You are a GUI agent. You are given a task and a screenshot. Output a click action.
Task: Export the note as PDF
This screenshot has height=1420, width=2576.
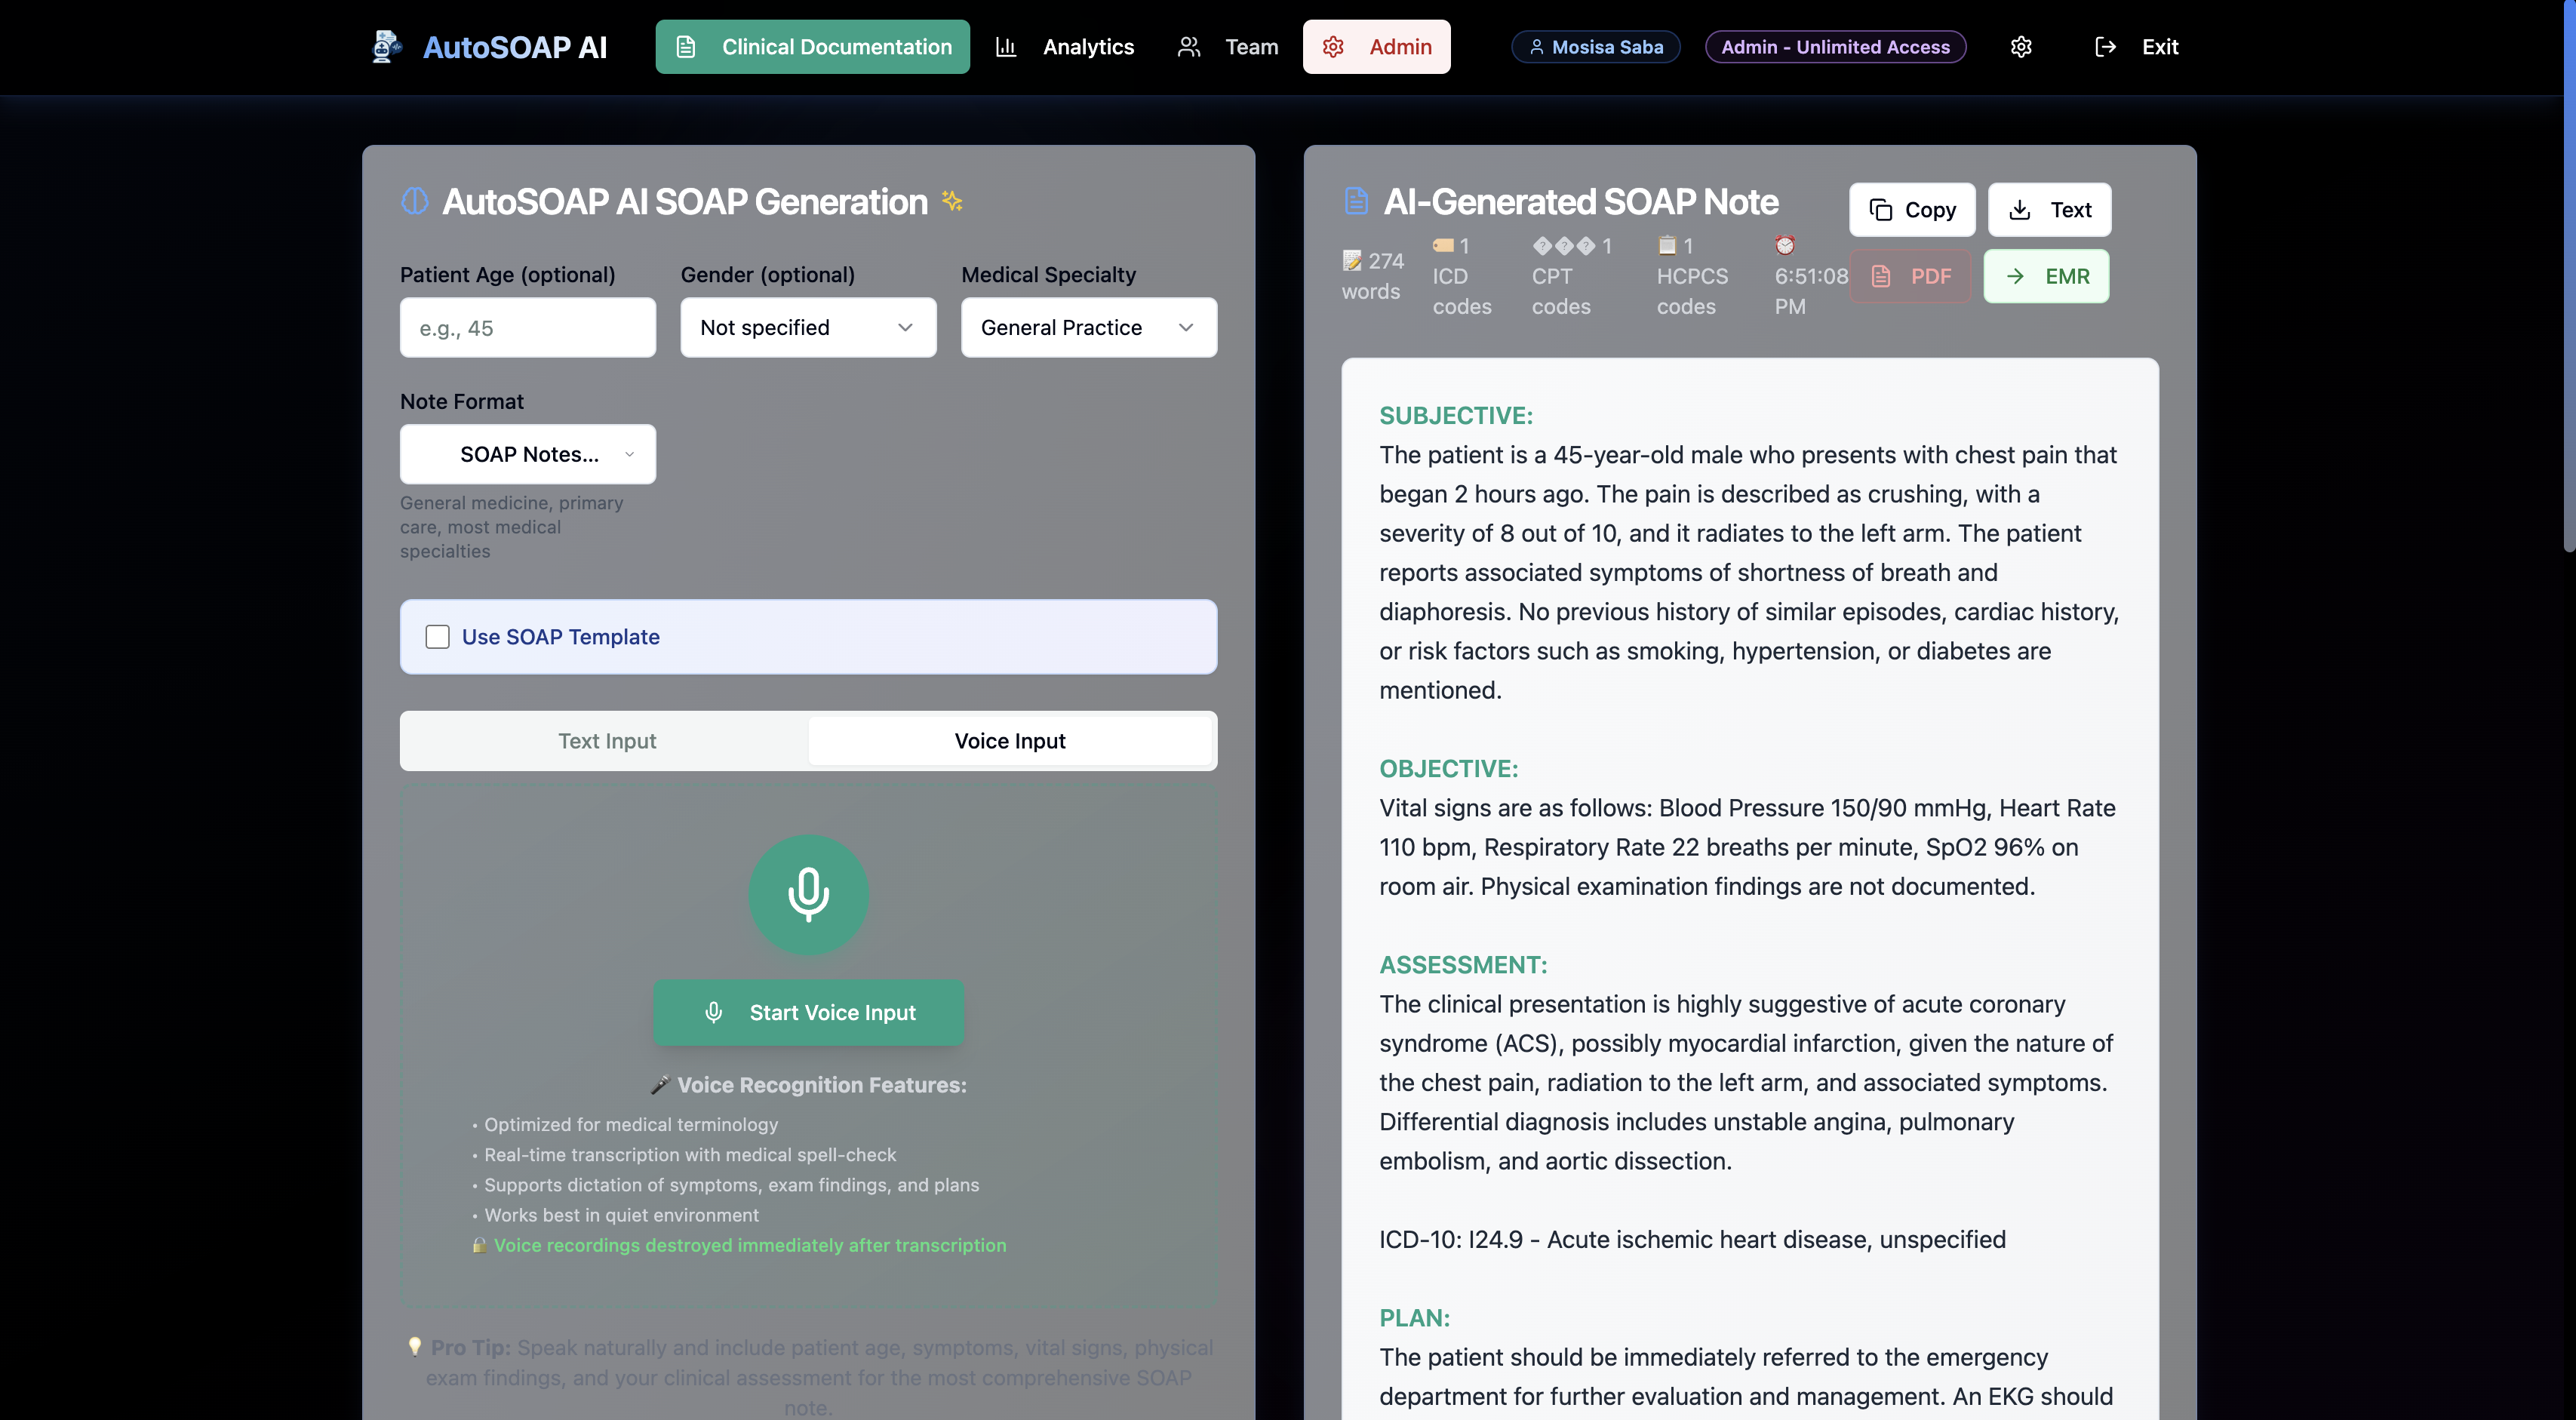coord(1910,276)
